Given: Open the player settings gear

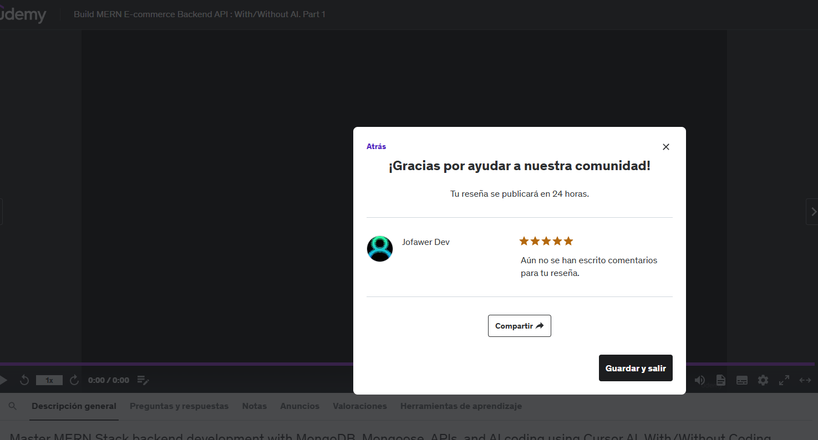Looking at the screenshot, I should pyautogui.click(x=763, y=380).
